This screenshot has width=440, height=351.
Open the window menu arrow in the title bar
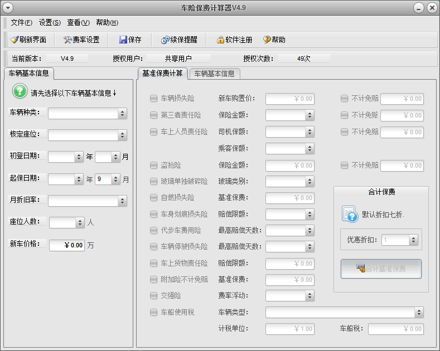point(8,8)
